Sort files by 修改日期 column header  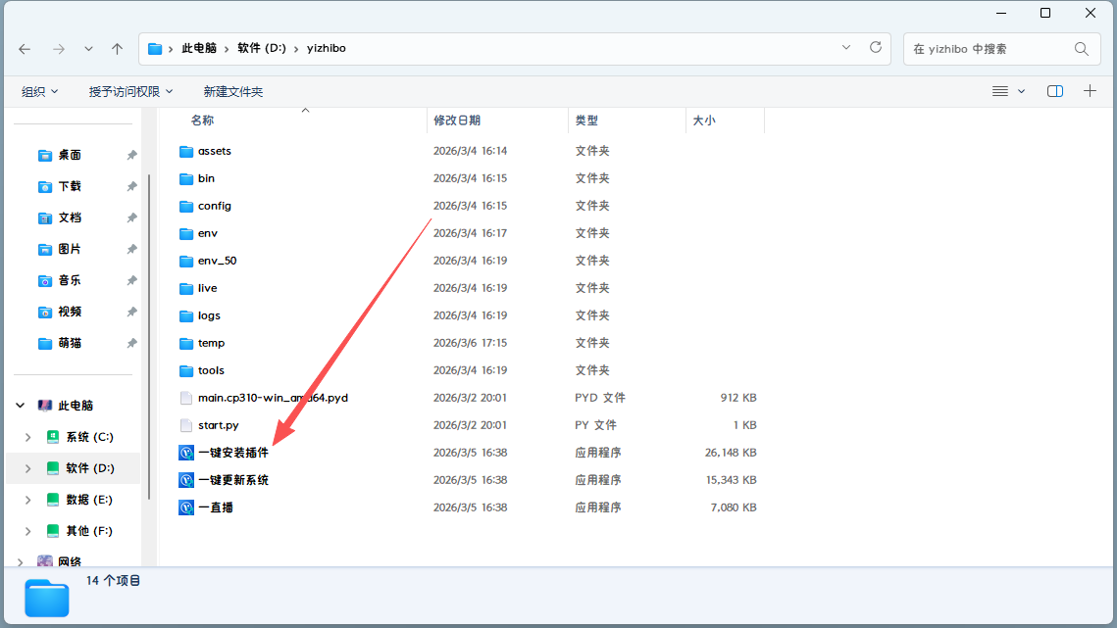pyautogui.click(x=457, y=121)
